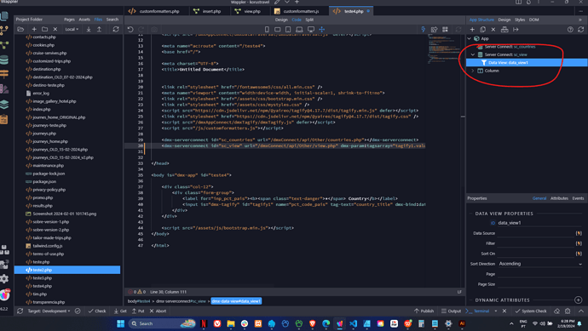Delete selected element in App Structure toolbar
This screenshot has width=588, height=331.
[493, 29]
